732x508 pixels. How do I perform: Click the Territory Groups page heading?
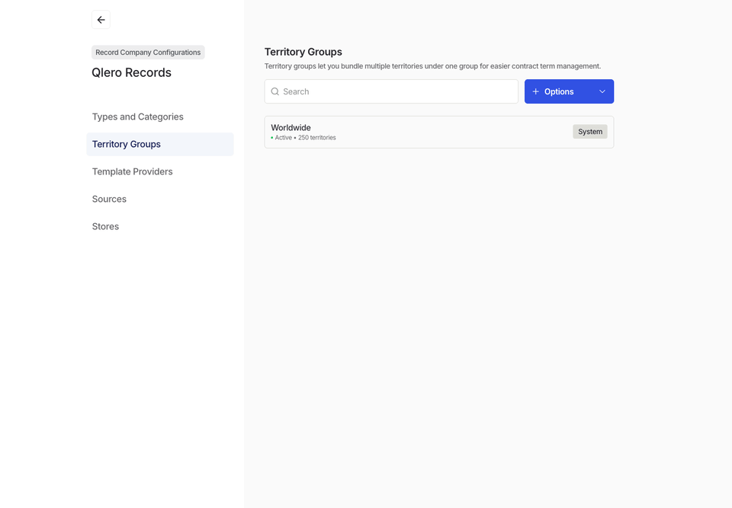click(x=303, y=52)
